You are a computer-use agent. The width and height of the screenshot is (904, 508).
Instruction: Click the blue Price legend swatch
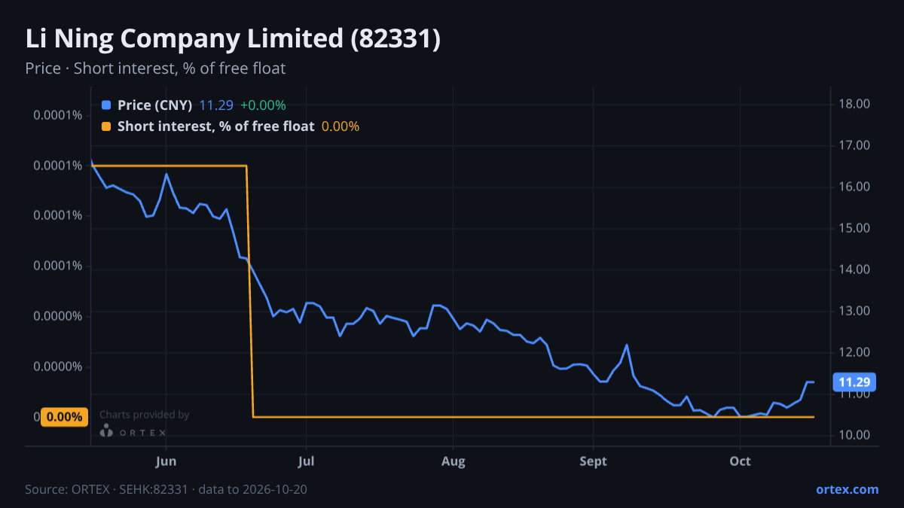[106, 105]
